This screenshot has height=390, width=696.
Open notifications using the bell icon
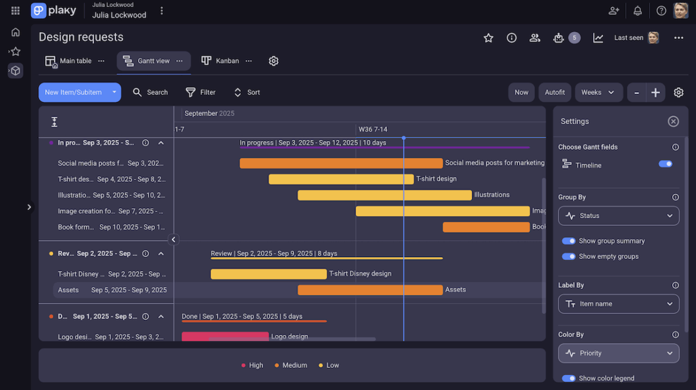coord(636,11)
